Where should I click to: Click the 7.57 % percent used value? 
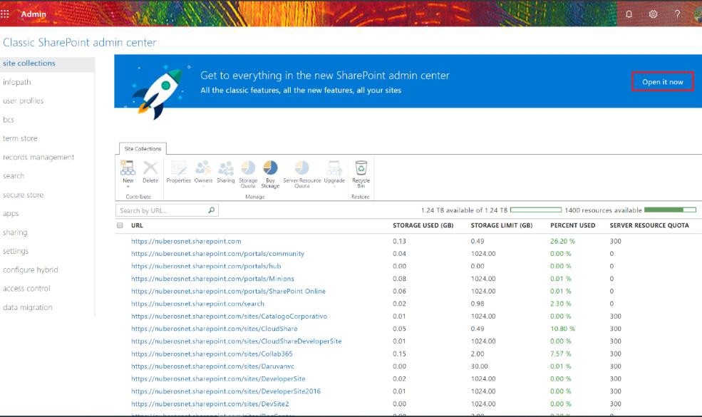[560, 354]
